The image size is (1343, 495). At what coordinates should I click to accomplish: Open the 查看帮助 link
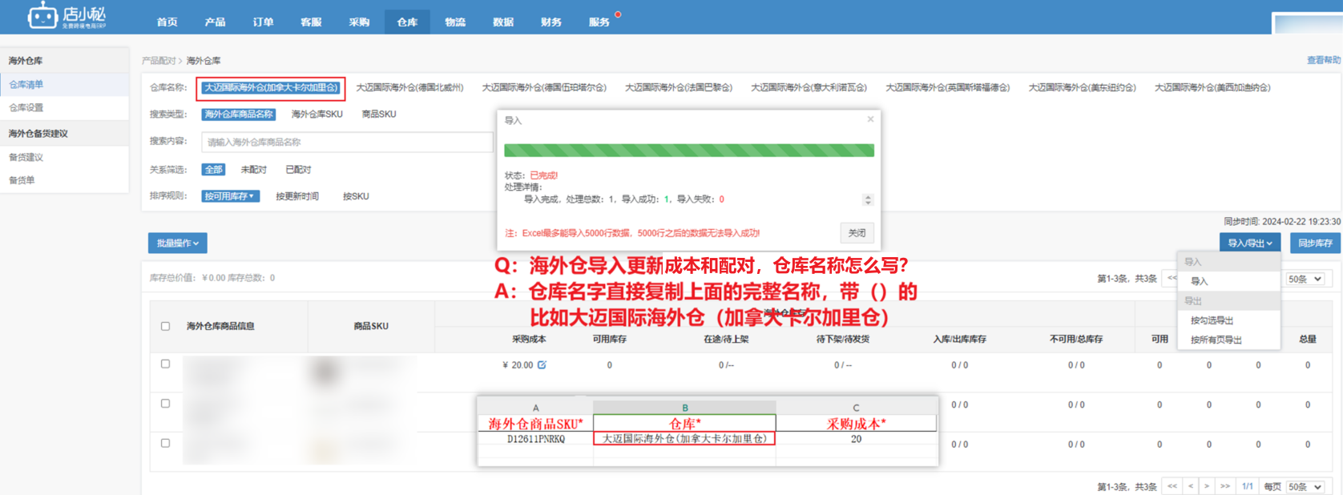coord(1324,60)
